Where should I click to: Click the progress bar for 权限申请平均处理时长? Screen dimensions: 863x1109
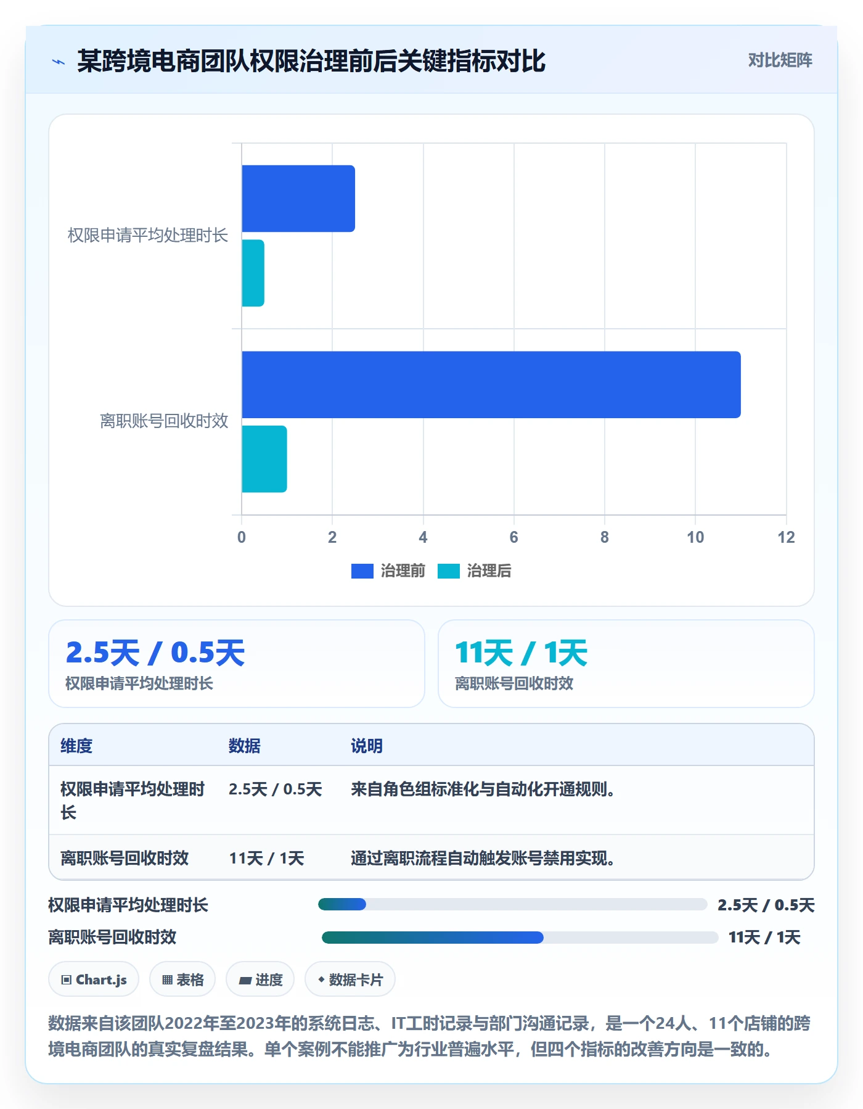(x=512, y=904)
